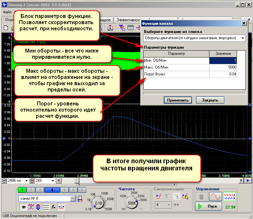
Task: Click the tab scroll right arrow
Action: coord(249,19)
